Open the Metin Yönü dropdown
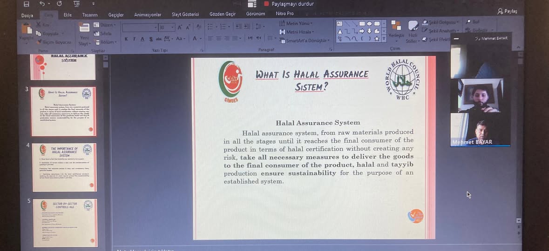 [x=296, y=23]
